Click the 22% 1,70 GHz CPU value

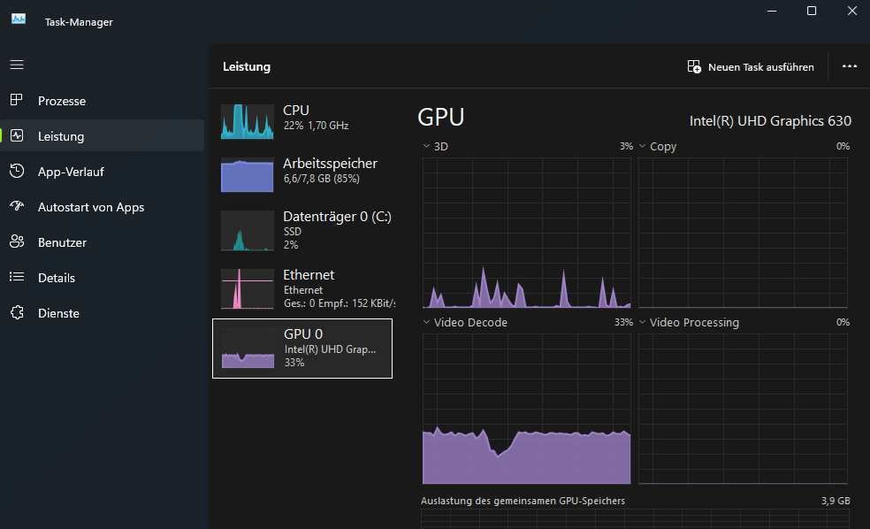pyautogui.click(x=316, y=126)
